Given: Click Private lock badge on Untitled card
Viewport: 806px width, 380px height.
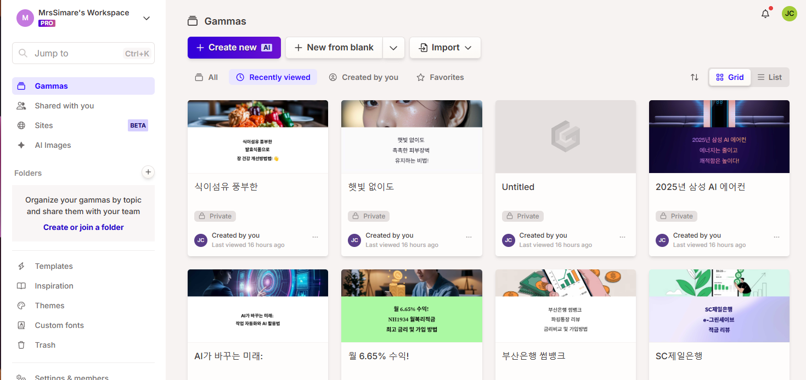Looking at the screenshot, I should point(523,216).
